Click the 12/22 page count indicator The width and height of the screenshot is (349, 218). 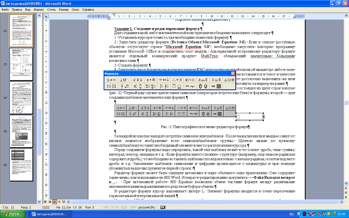click(x=45, y=207)
